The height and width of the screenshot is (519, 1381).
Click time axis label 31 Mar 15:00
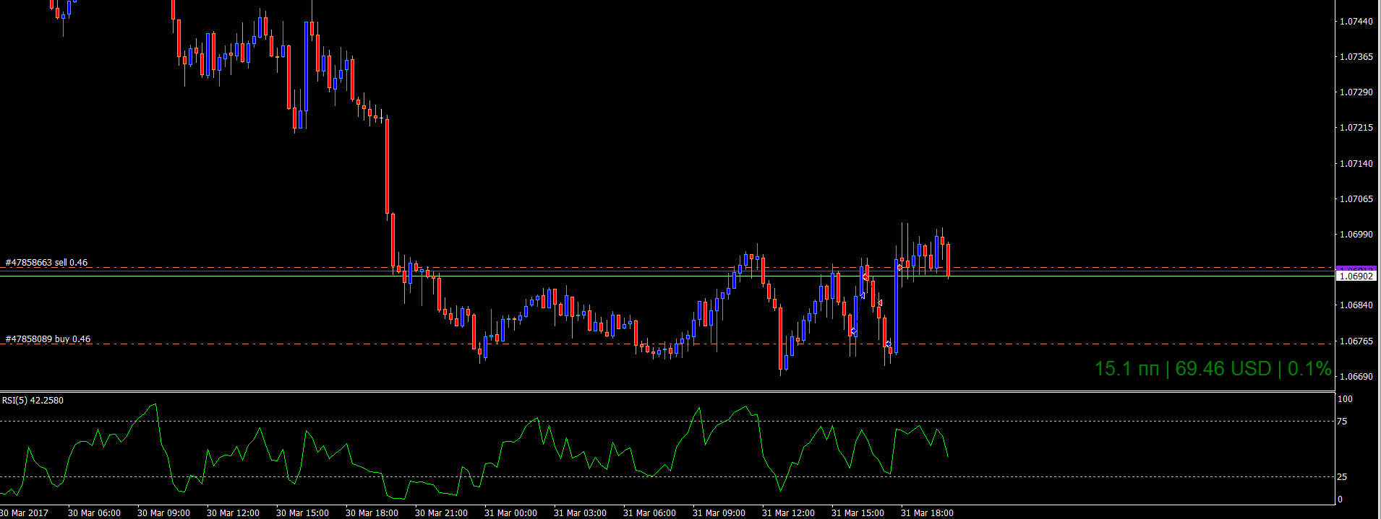pyautogui.click(x=858, y=513)
